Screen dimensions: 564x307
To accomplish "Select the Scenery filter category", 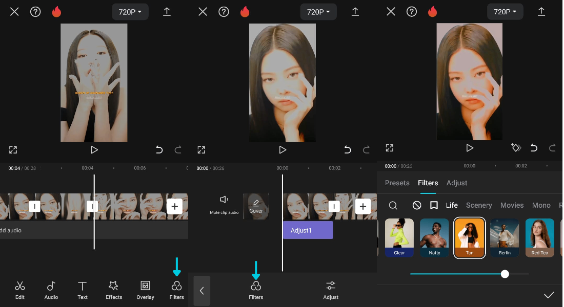I will [x=479, y=205].
